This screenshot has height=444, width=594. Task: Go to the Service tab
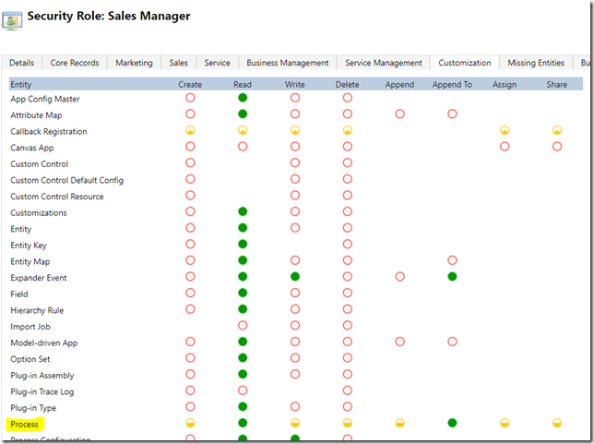[x=217, y=63]
